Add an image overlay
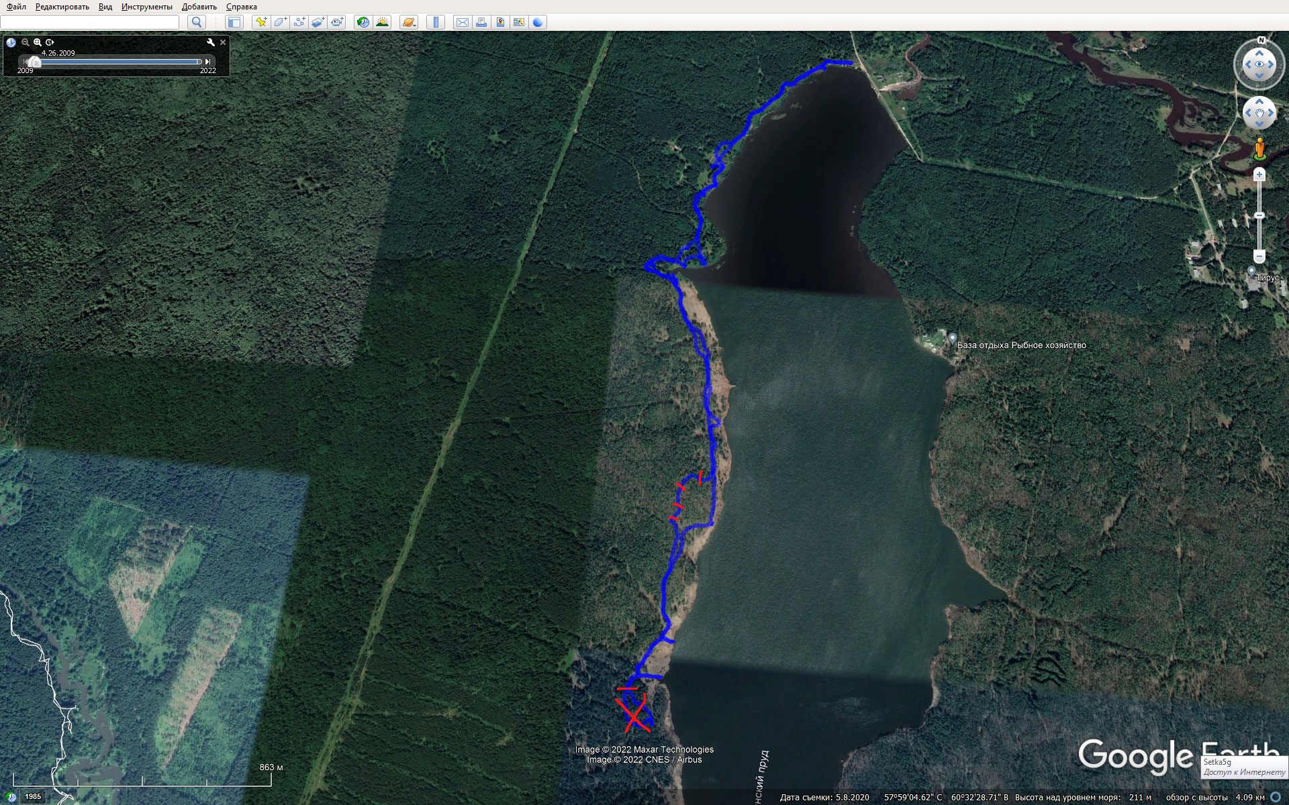 (x=318, y=22)
